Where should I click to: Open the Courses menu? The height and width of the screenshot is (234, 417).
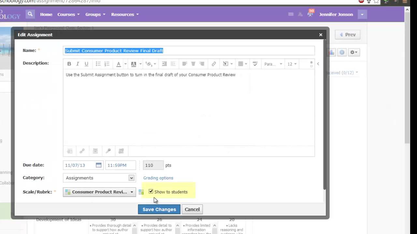click(x=68, y=14)
